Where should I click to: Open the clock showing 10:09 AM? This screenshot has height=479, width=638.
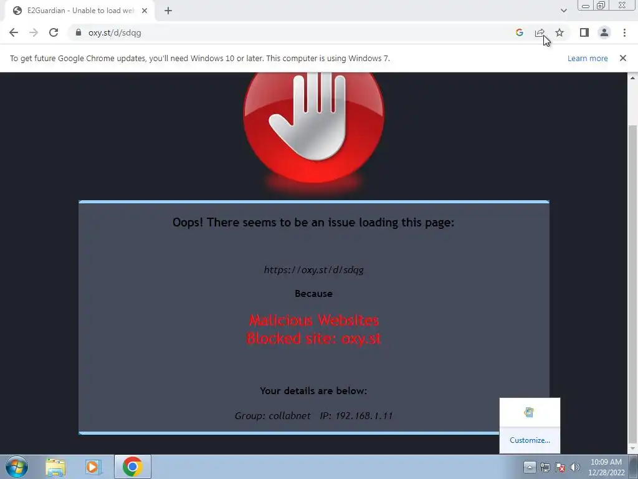click(x=606, y=467)
